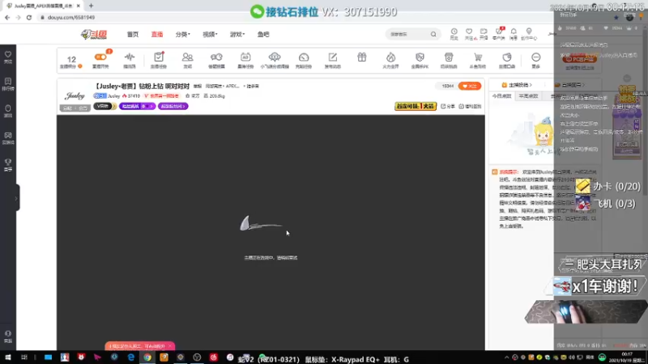Image resolution: width=648 pixels, height=364 pixels.
Task: Open the followed heart icon in header
Action: click(x=469, y=34)
